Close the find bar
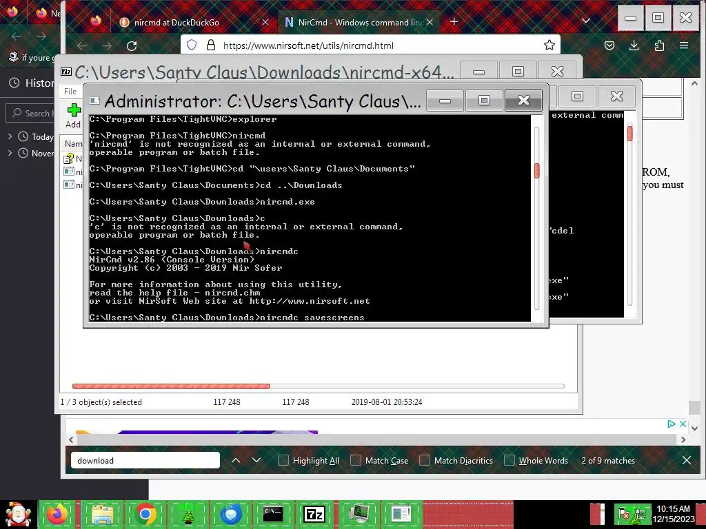 (x=687, y=460)
